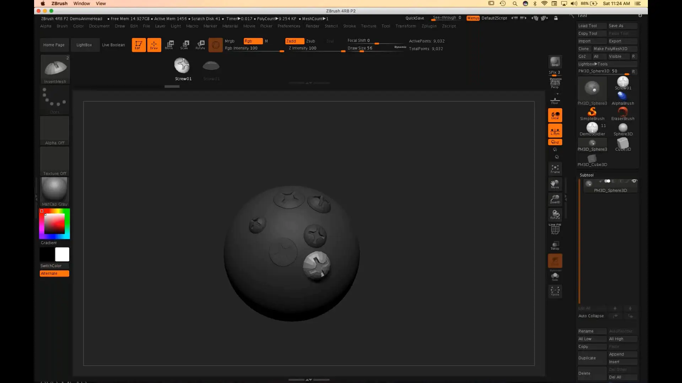Open the MatCap Gray material picker
This screenshot has width=682, height=383.
(x=54, y=192)
